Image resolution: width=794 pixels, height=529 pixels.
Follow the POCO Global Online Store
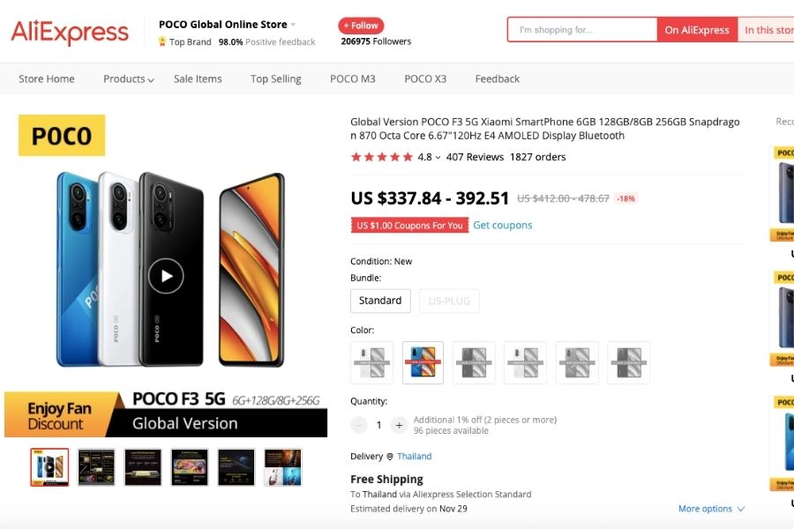click(361, 26)
